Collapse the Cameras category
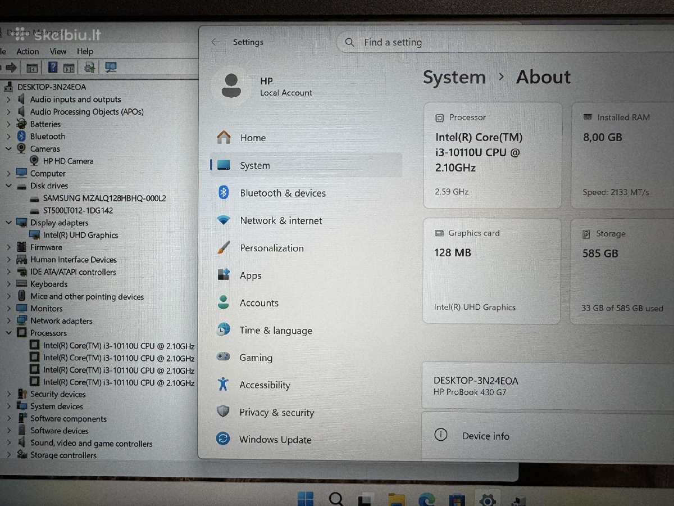Screen dimensions: 674x506 point(9,149)
